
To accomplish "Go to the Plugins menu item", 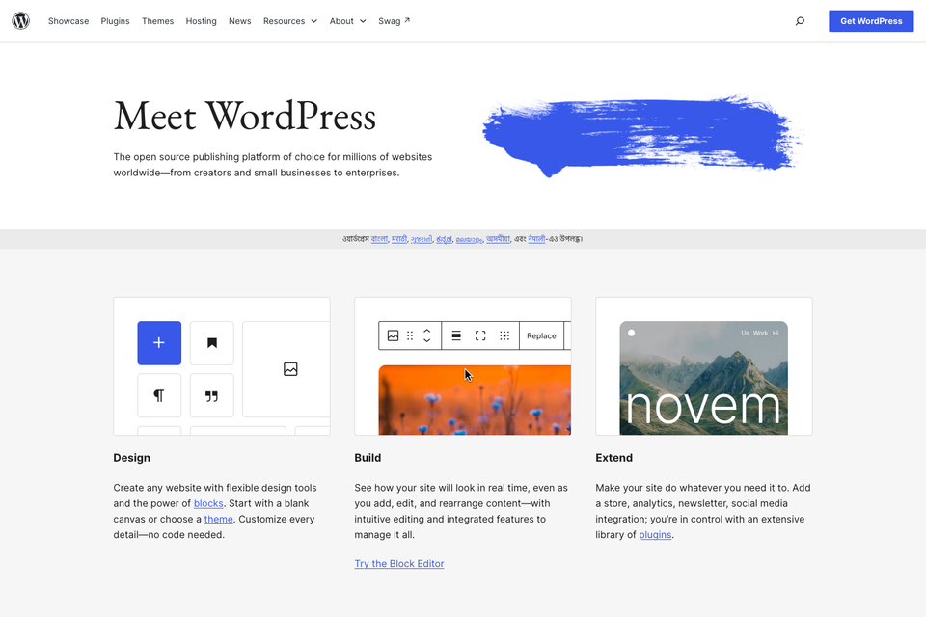I will pos(115,21).
